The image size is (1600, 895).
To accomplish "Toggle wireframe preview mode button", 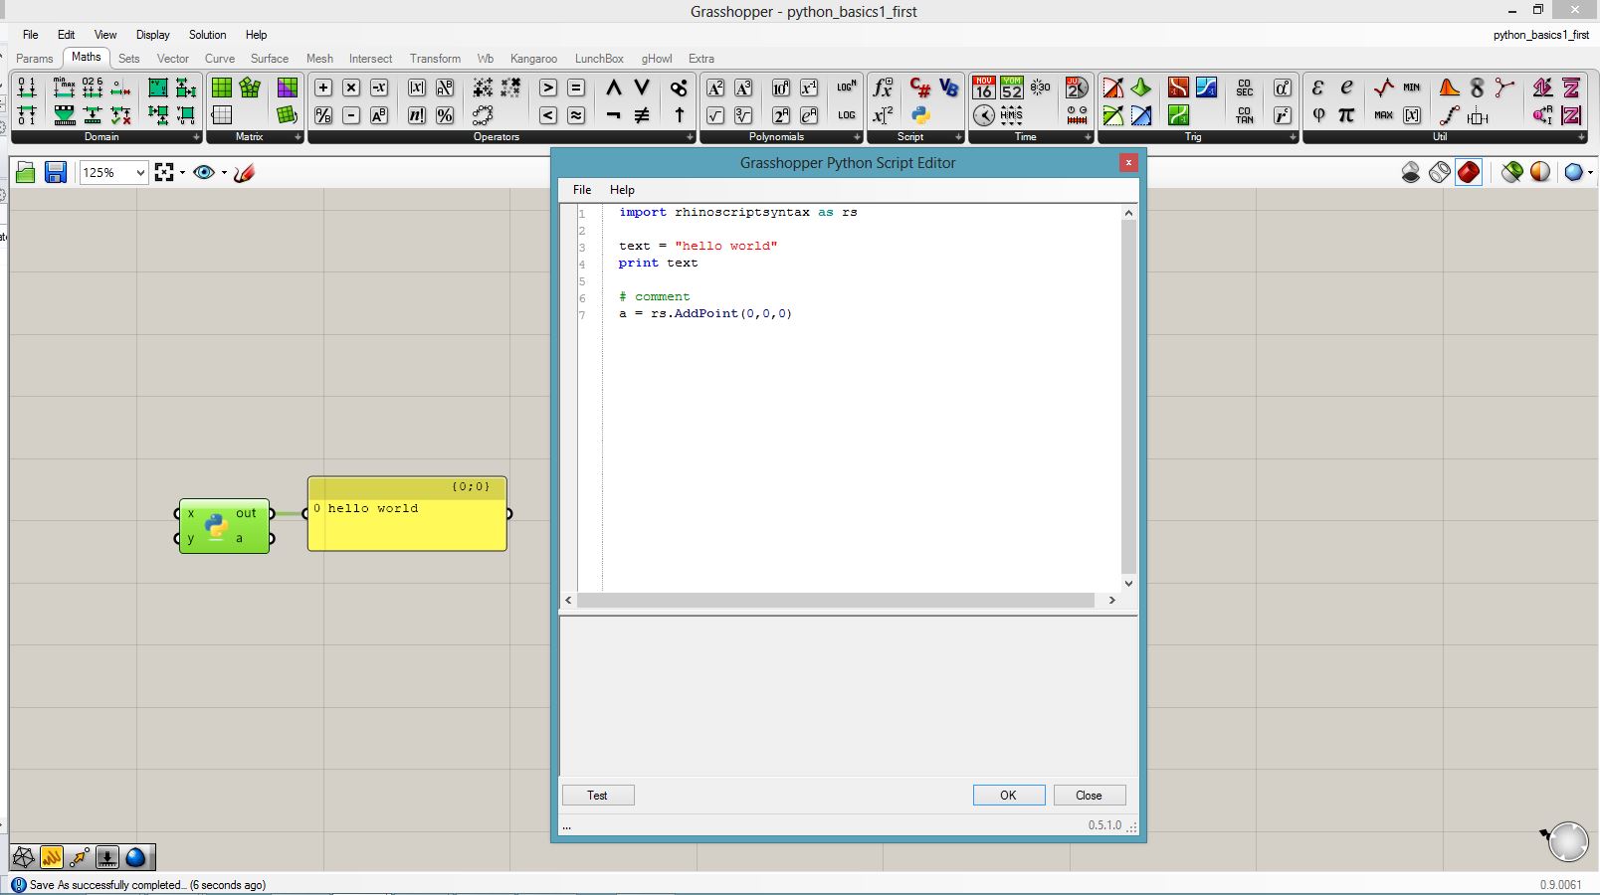I will (x=1440, y=173).
